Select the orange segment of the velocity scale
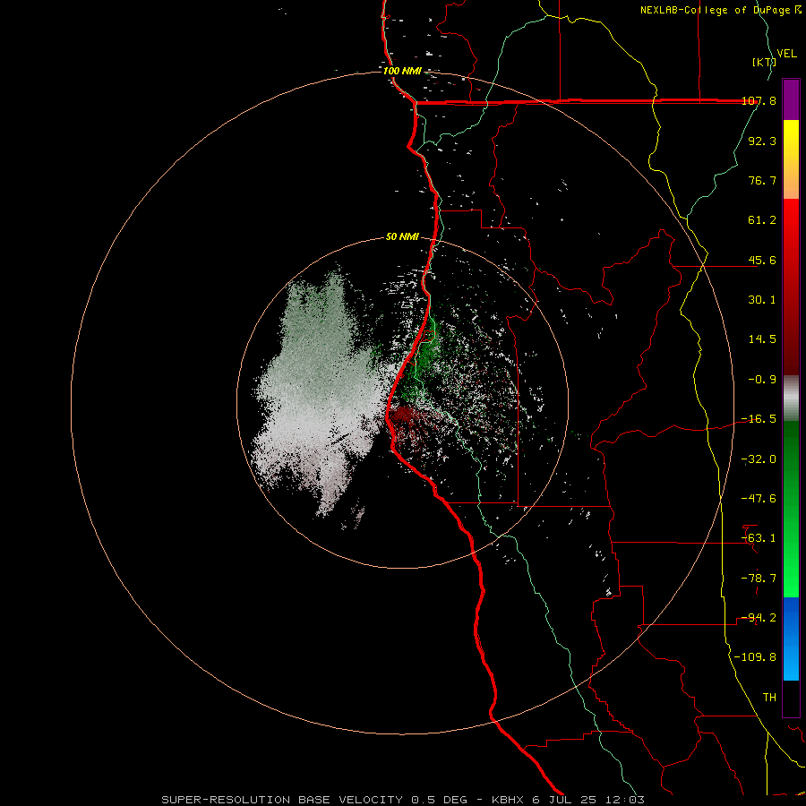This screenshot has height=806, width=806. [791, 179]
